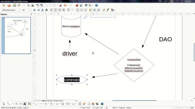Click the zoom slider in the status bar
Screen dimensions: 195x109
pos(180,108)
